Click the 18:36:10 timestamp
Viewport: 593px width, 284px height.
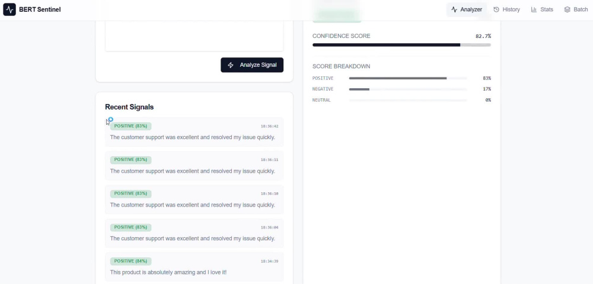coord(269,193)
